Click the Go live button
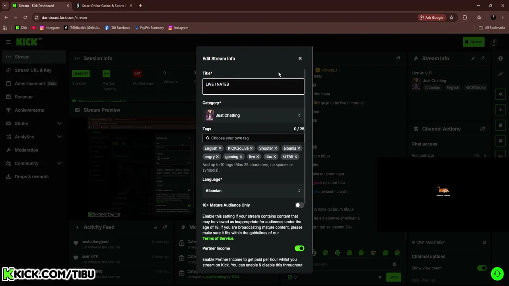 pos(474,42)
